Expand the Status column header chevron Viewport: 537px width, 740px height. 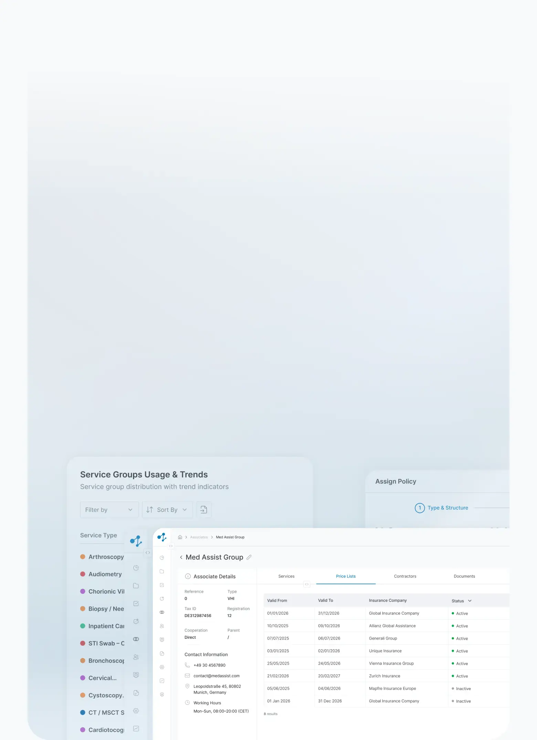(470, 600)
